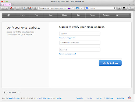Click the rightmost browser toolbar icon
Screen dimensions: 135x102
(130, 8)
